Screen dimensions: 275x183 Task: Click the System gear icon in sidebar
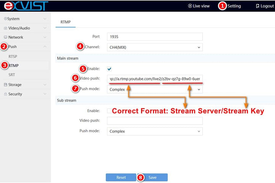pos(5,19)
